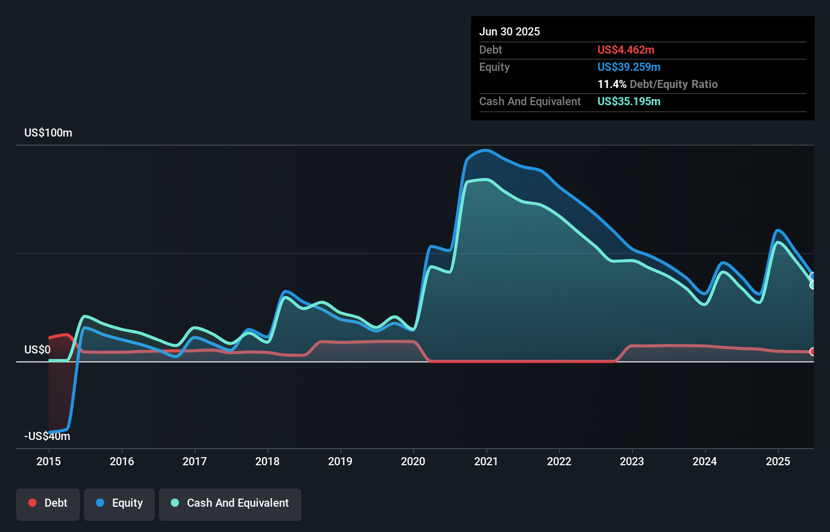This screenshot has height=532, width=830.
Task: Toggle the Equity series legend button
Action: pos(119,504)
